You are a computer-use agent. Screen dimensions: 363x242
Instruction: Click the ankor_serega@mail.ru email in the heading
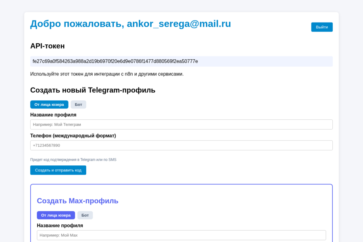[179, 24]
